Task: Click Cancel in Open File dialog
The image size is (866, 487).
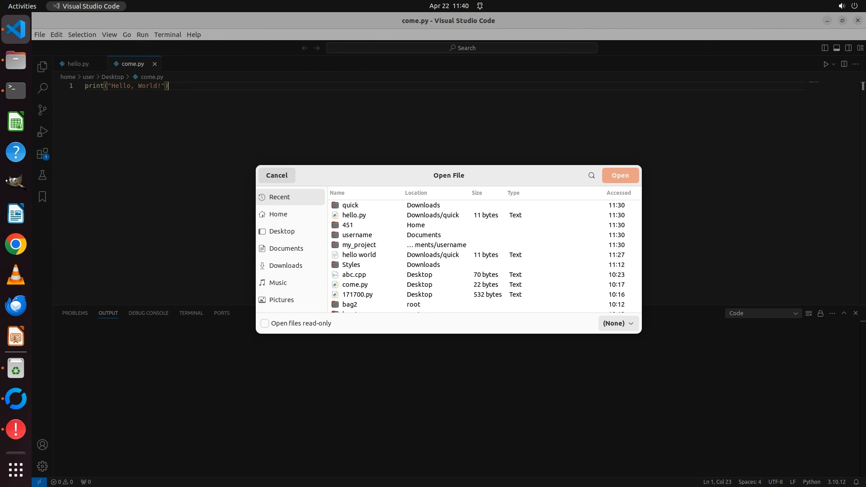Action: pos(276,175)
